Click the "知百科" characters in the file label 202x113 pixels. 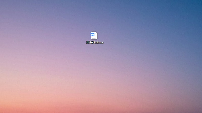point(90,42)
